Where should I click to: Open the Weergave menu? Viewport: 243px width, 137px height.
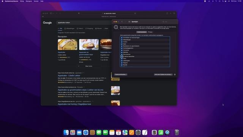coord(29,1)
